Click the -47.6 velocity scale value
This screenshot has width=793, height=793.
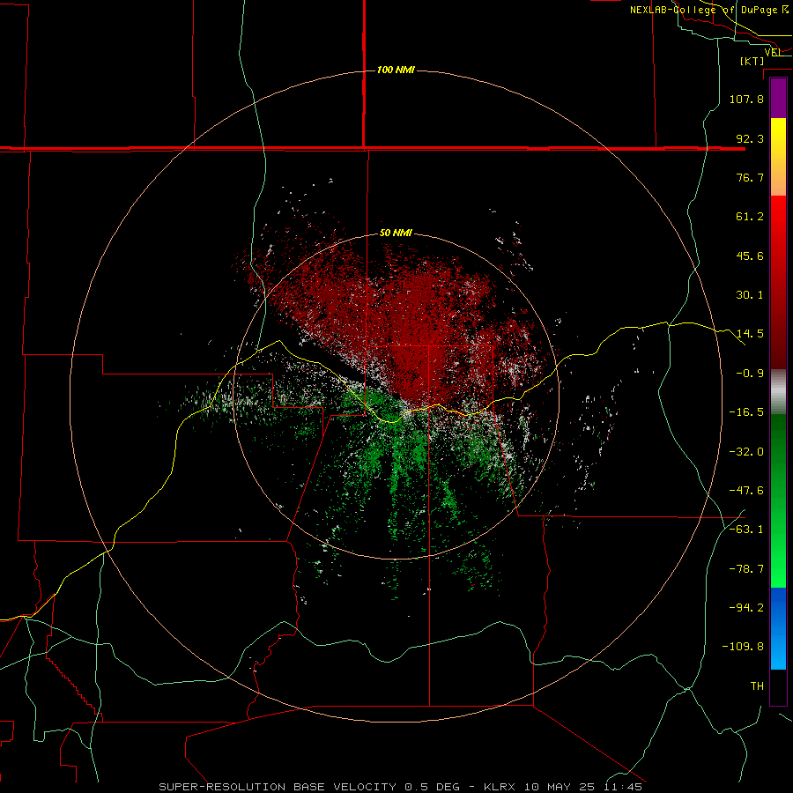[746, 491]
